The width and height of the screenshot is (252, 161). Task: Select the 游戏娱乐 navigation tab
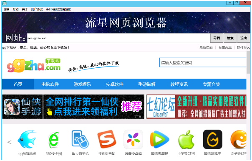point(83,84)
